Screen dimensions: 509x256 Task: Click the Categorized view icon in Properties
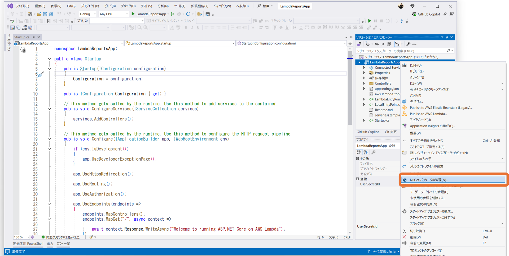pyautogui.click(x=359, y=152)
